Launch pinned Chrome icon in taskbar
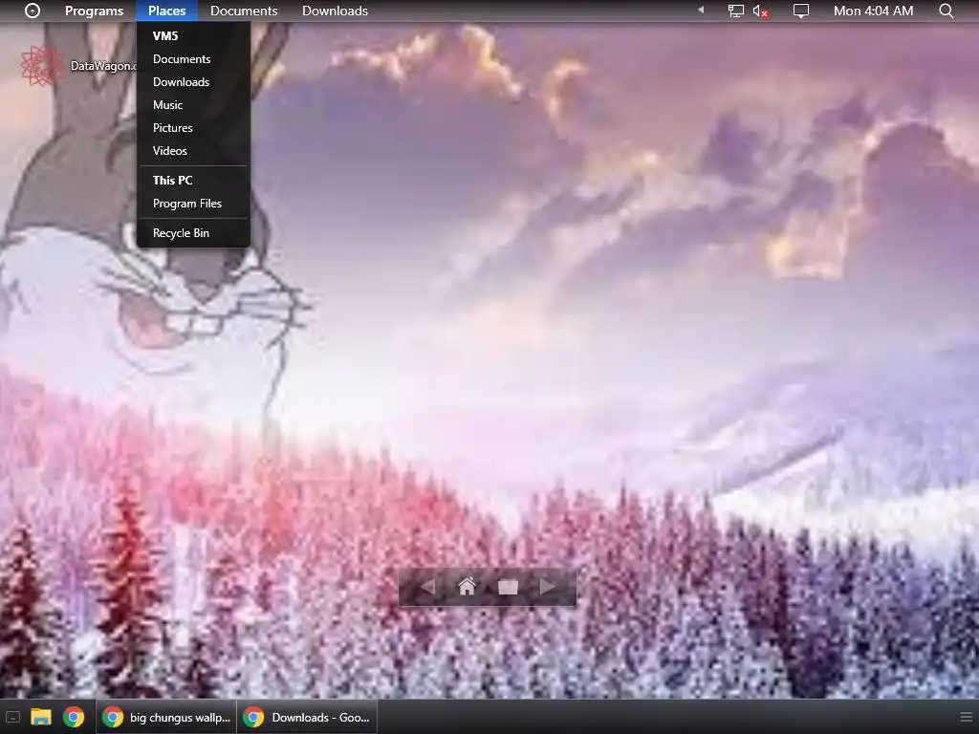 coord(74,717)
